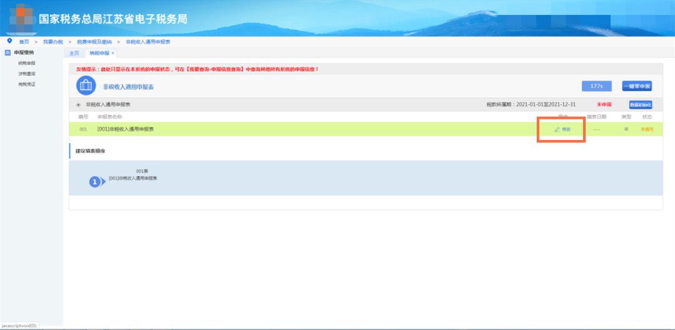
Task: Click the step 1 circle marker
Action: coord(95,182)
